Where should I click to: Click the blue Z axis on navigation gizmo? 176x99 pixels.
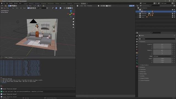coord(71,11)
